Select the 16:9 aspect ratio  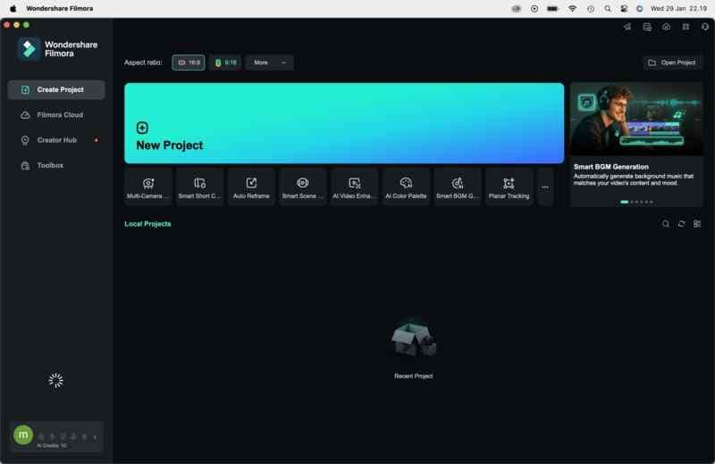189,62
